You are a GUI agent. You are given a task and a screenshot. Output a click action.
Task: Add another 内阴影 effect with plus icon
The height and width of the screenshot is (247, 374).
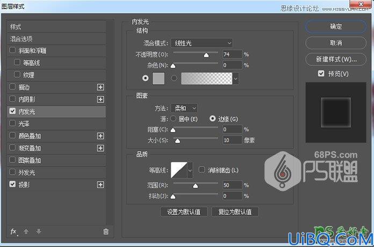pos(100,99)
